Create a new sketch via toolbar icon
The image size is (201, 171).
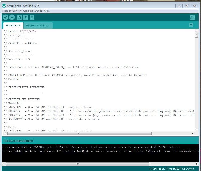pyautogui.click(x=19, y=17)
